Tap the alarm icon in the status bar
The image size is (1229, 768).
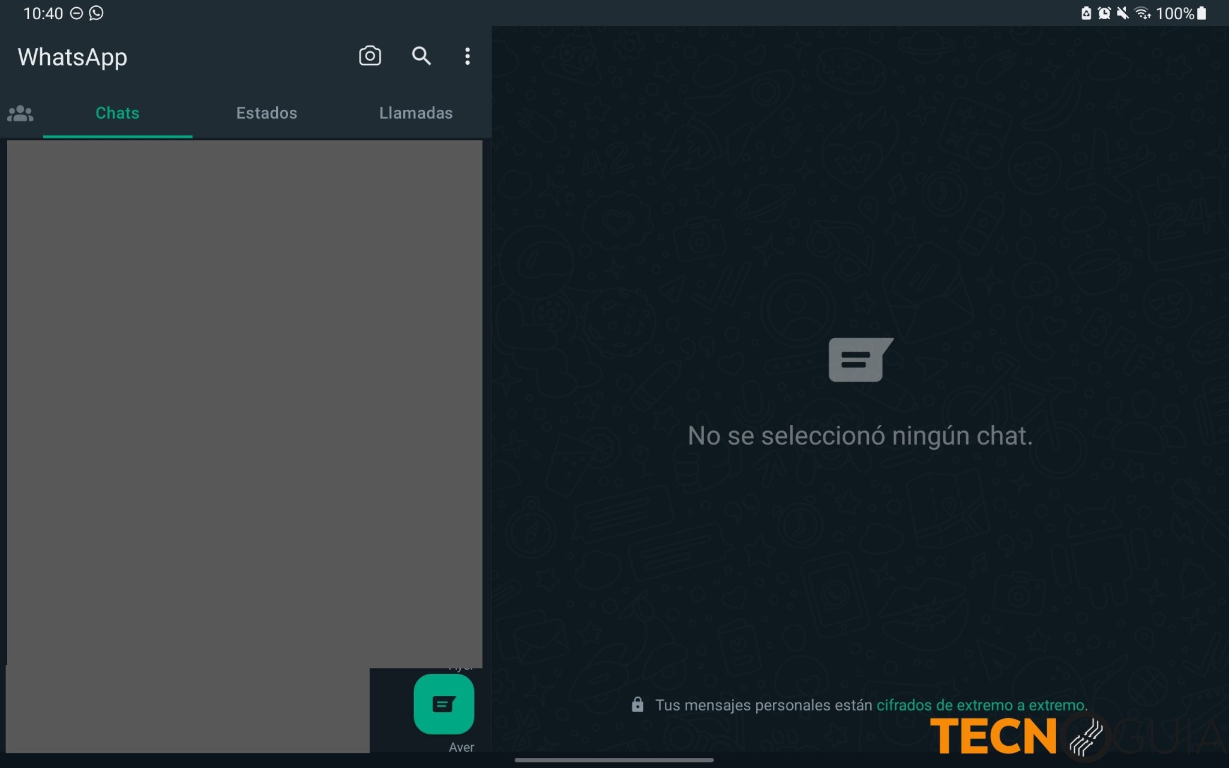click(x=1104, y=13)
